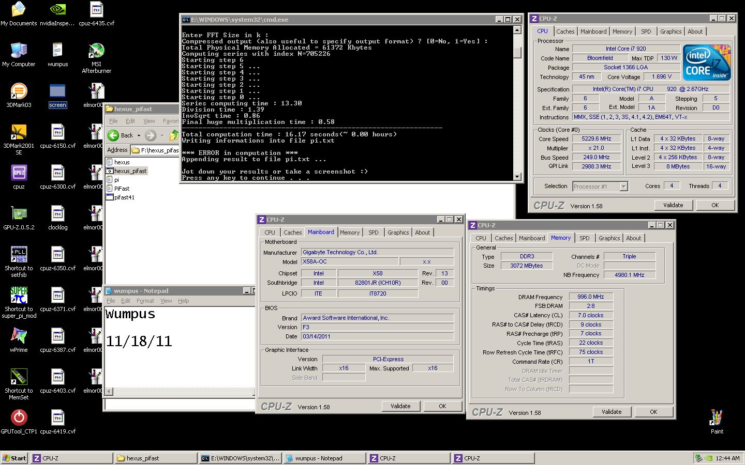This screenshot has width=745, height=465.
Task: Launch the Paint desktop shortcut
Action: tap(717, 422)
